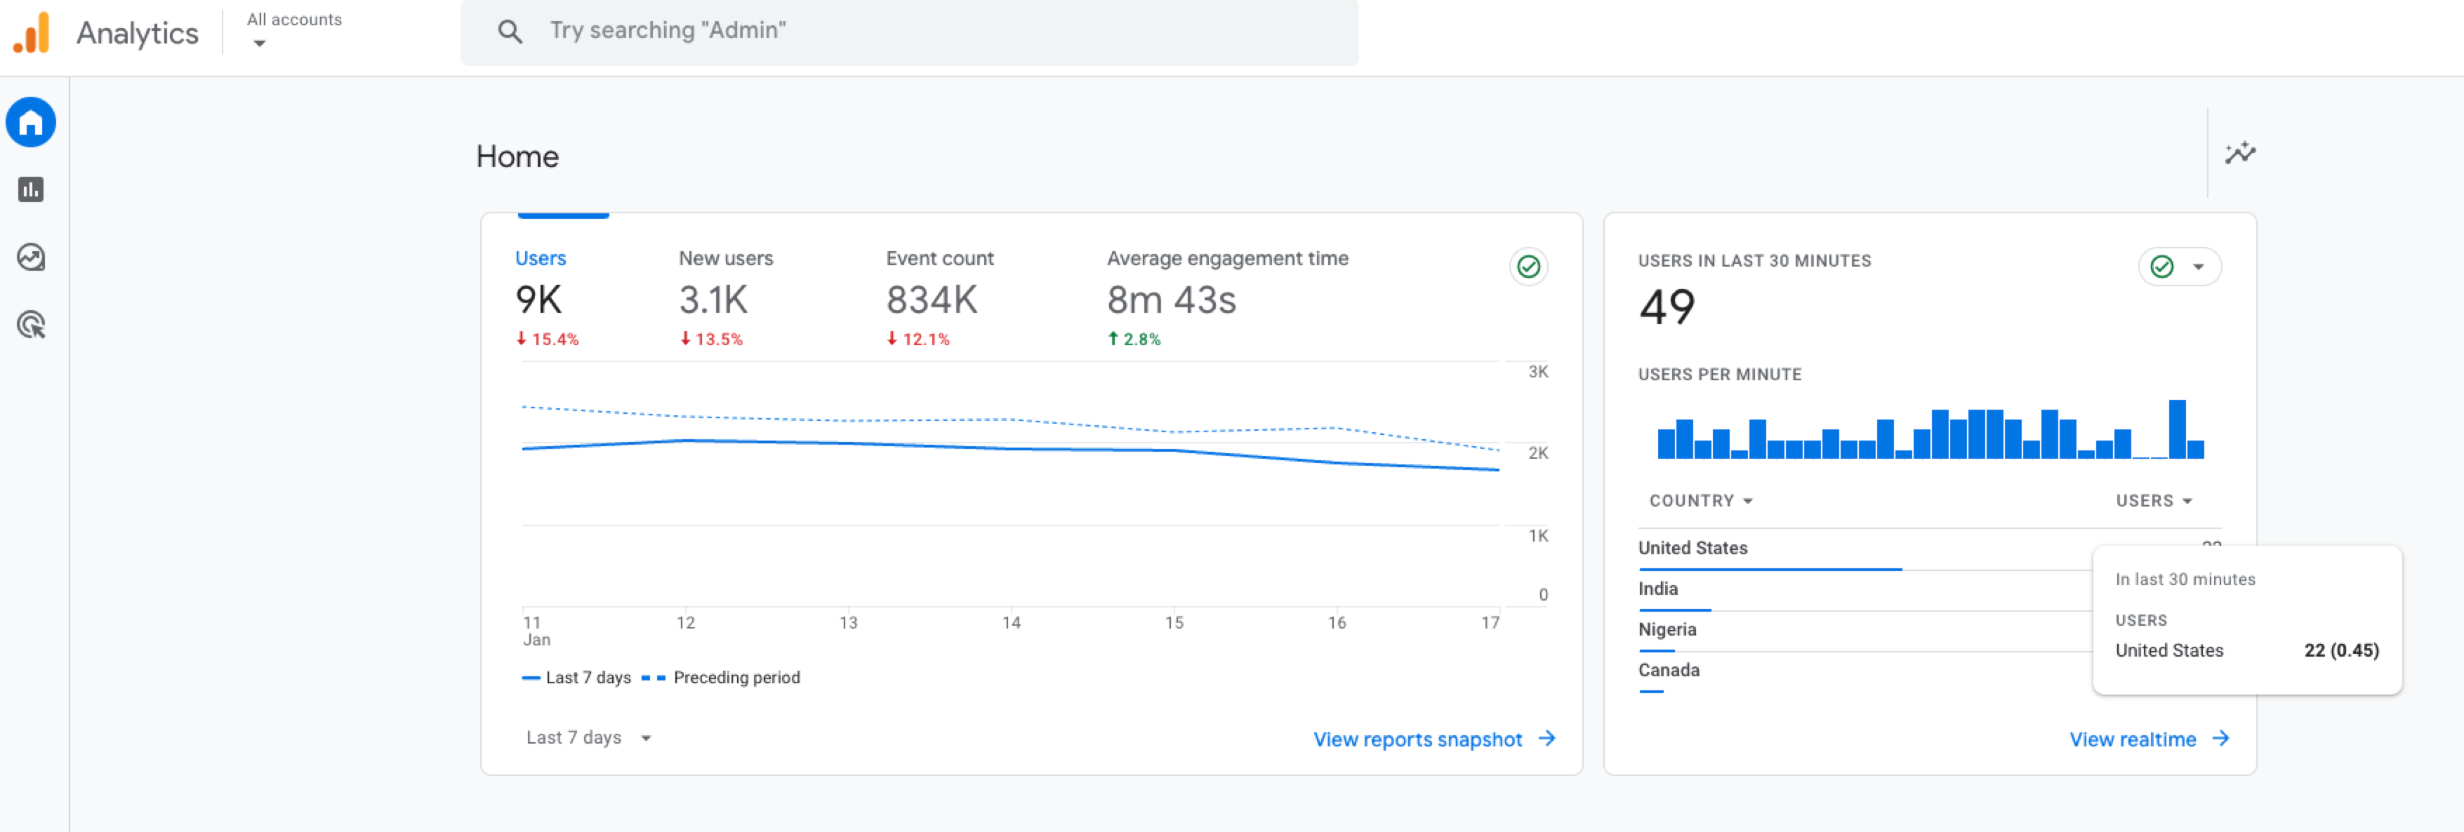This screenshot has width=2464, height=832.
Task: Open the Insights sparkline icon
Action: tap(2239, 153)
